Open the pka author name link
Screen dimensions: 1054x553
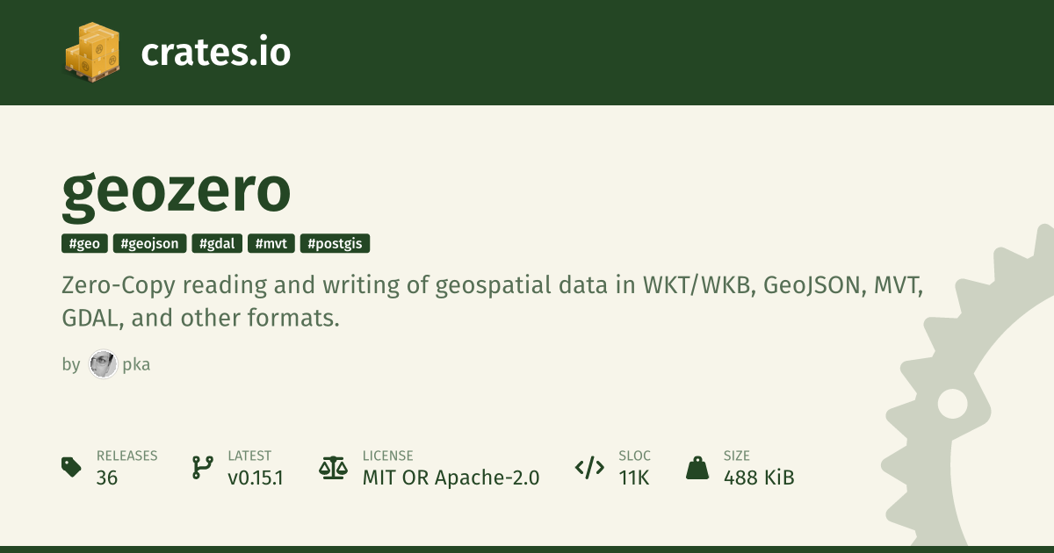(136, 364)
